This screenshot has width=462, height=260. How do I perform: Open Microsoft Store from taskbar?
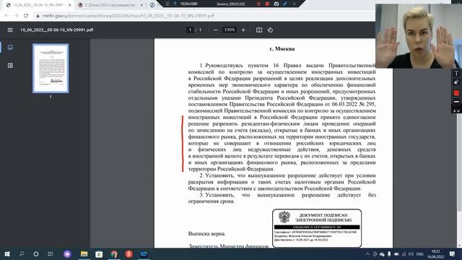pos(99,253)
